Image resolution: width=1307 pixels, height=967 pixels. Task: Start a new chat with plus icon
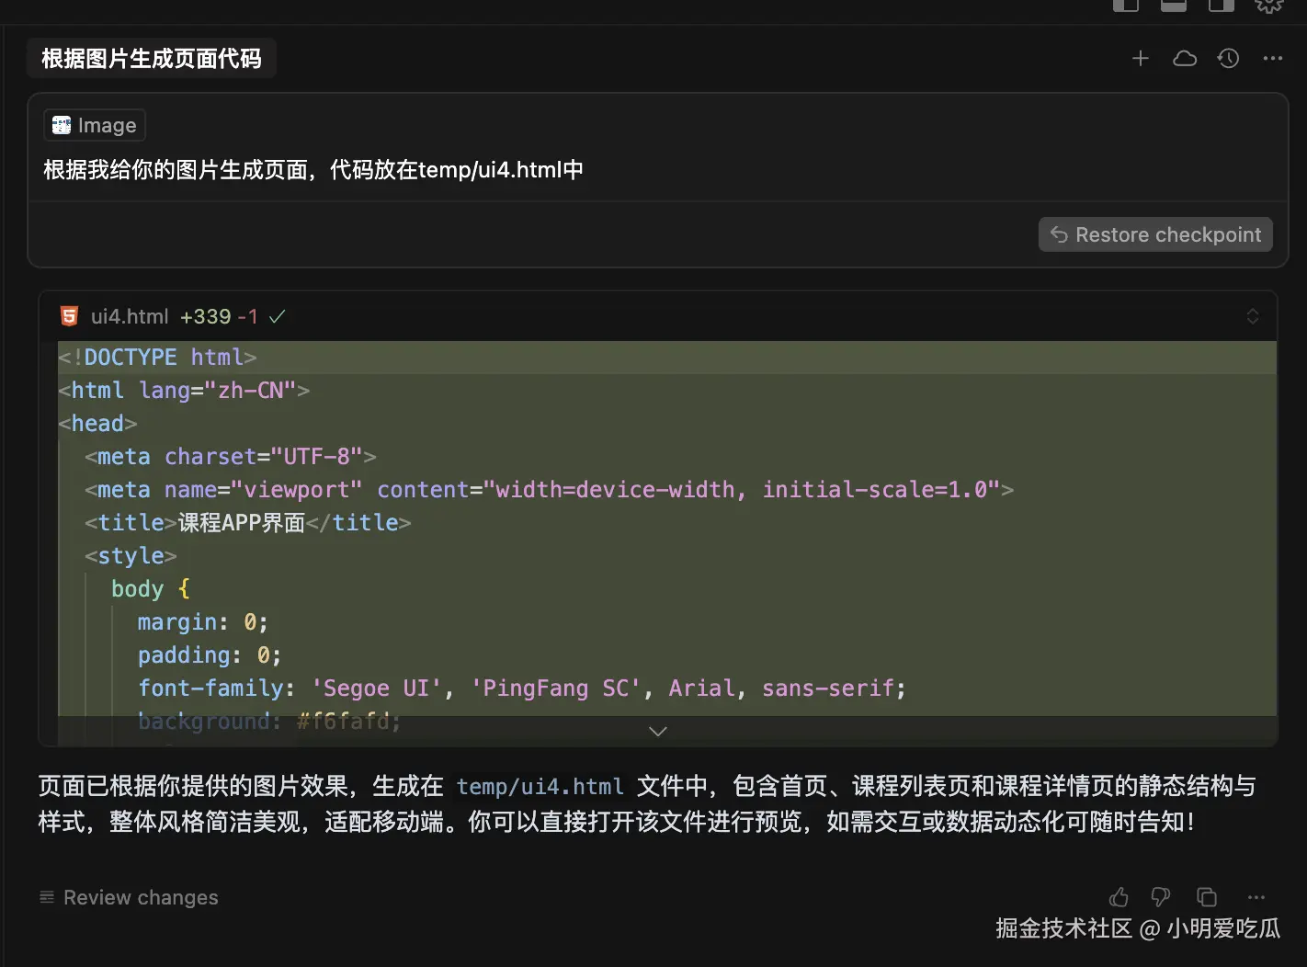pos(1140,59)
